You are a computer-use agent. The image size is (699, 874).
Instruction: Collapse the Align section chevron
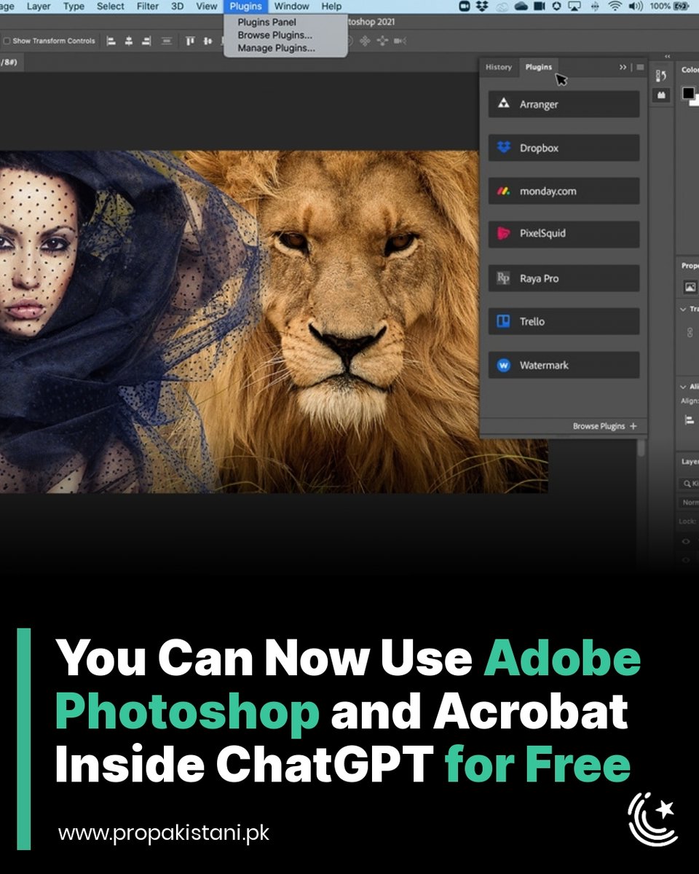683,387
